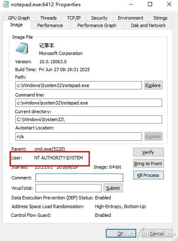Open the Disk and Network tab
This screenshot has height=241, width=178.
point(148,25)
